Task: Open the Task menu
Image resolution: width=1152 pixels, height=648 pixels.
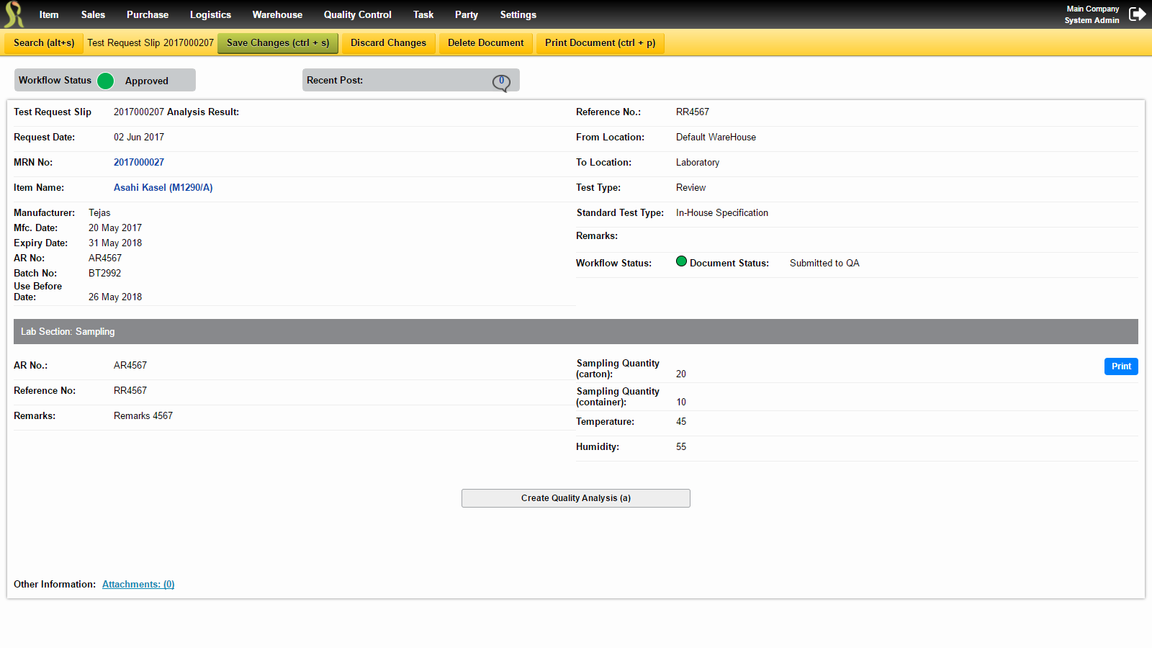Action: click(423, 14)
